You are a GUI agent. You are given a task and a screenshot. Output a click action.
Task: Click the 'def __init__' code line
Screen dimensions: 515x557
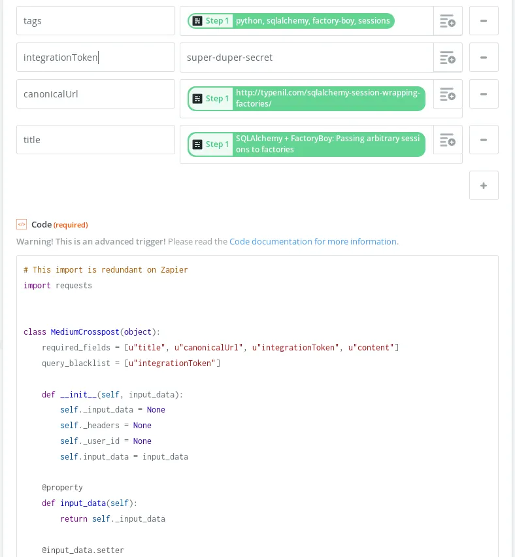(x=112, y=395)
